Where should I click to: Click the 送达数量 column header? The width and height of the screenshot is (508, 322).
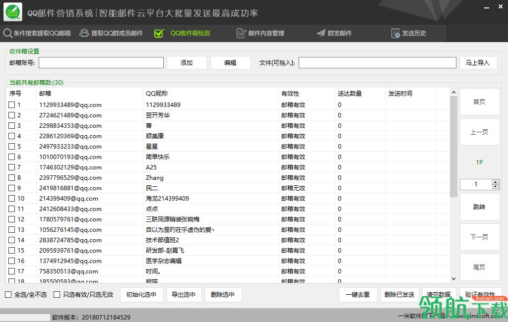[360, 94]
